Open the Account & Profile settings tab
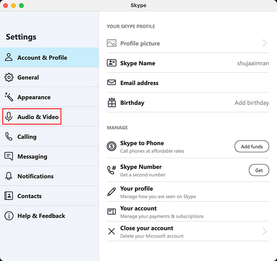The height and width of the screenshot is (261, 277). coord(42,58)
